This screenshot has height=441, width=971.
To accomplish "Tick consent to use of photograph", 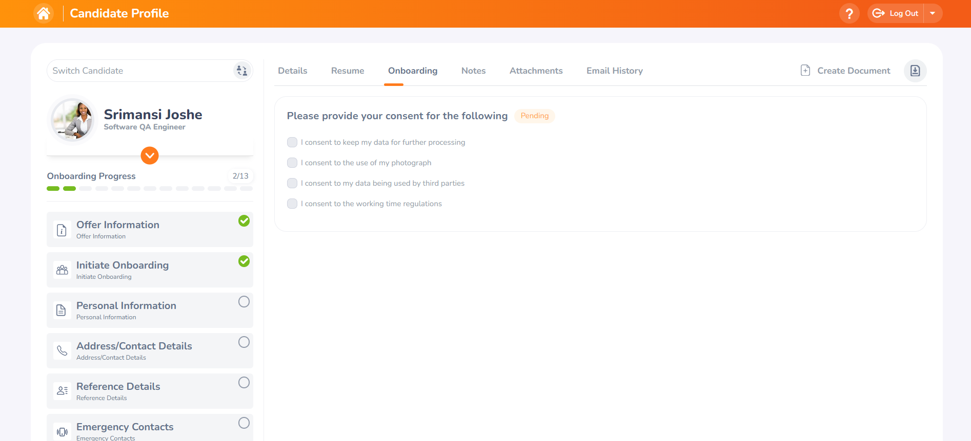I will pyautogui.click(x=292, y=163).
